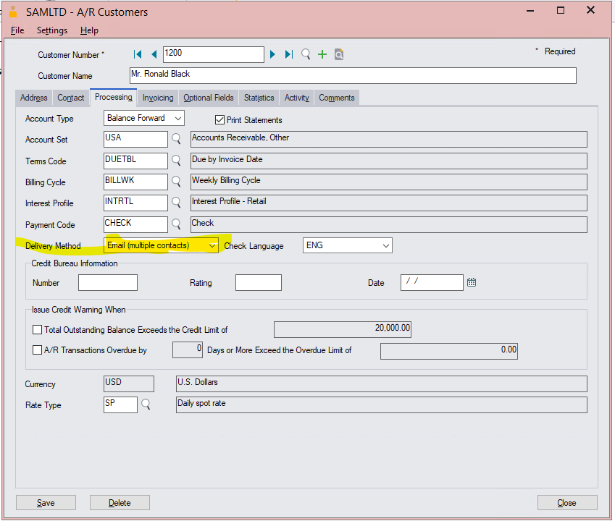Click the Currency USD field

129,384
